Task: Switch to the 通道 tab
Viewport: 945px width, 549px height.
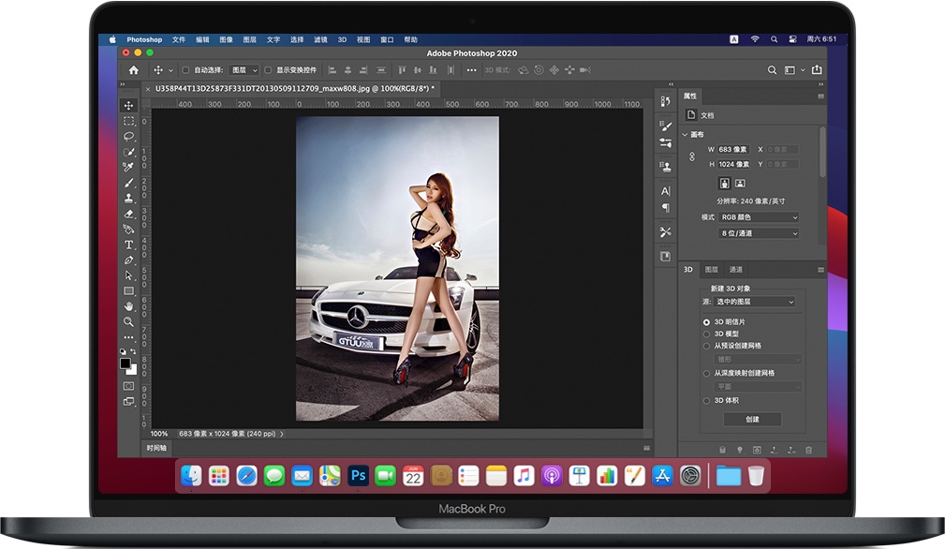Action: click(736, 270)
